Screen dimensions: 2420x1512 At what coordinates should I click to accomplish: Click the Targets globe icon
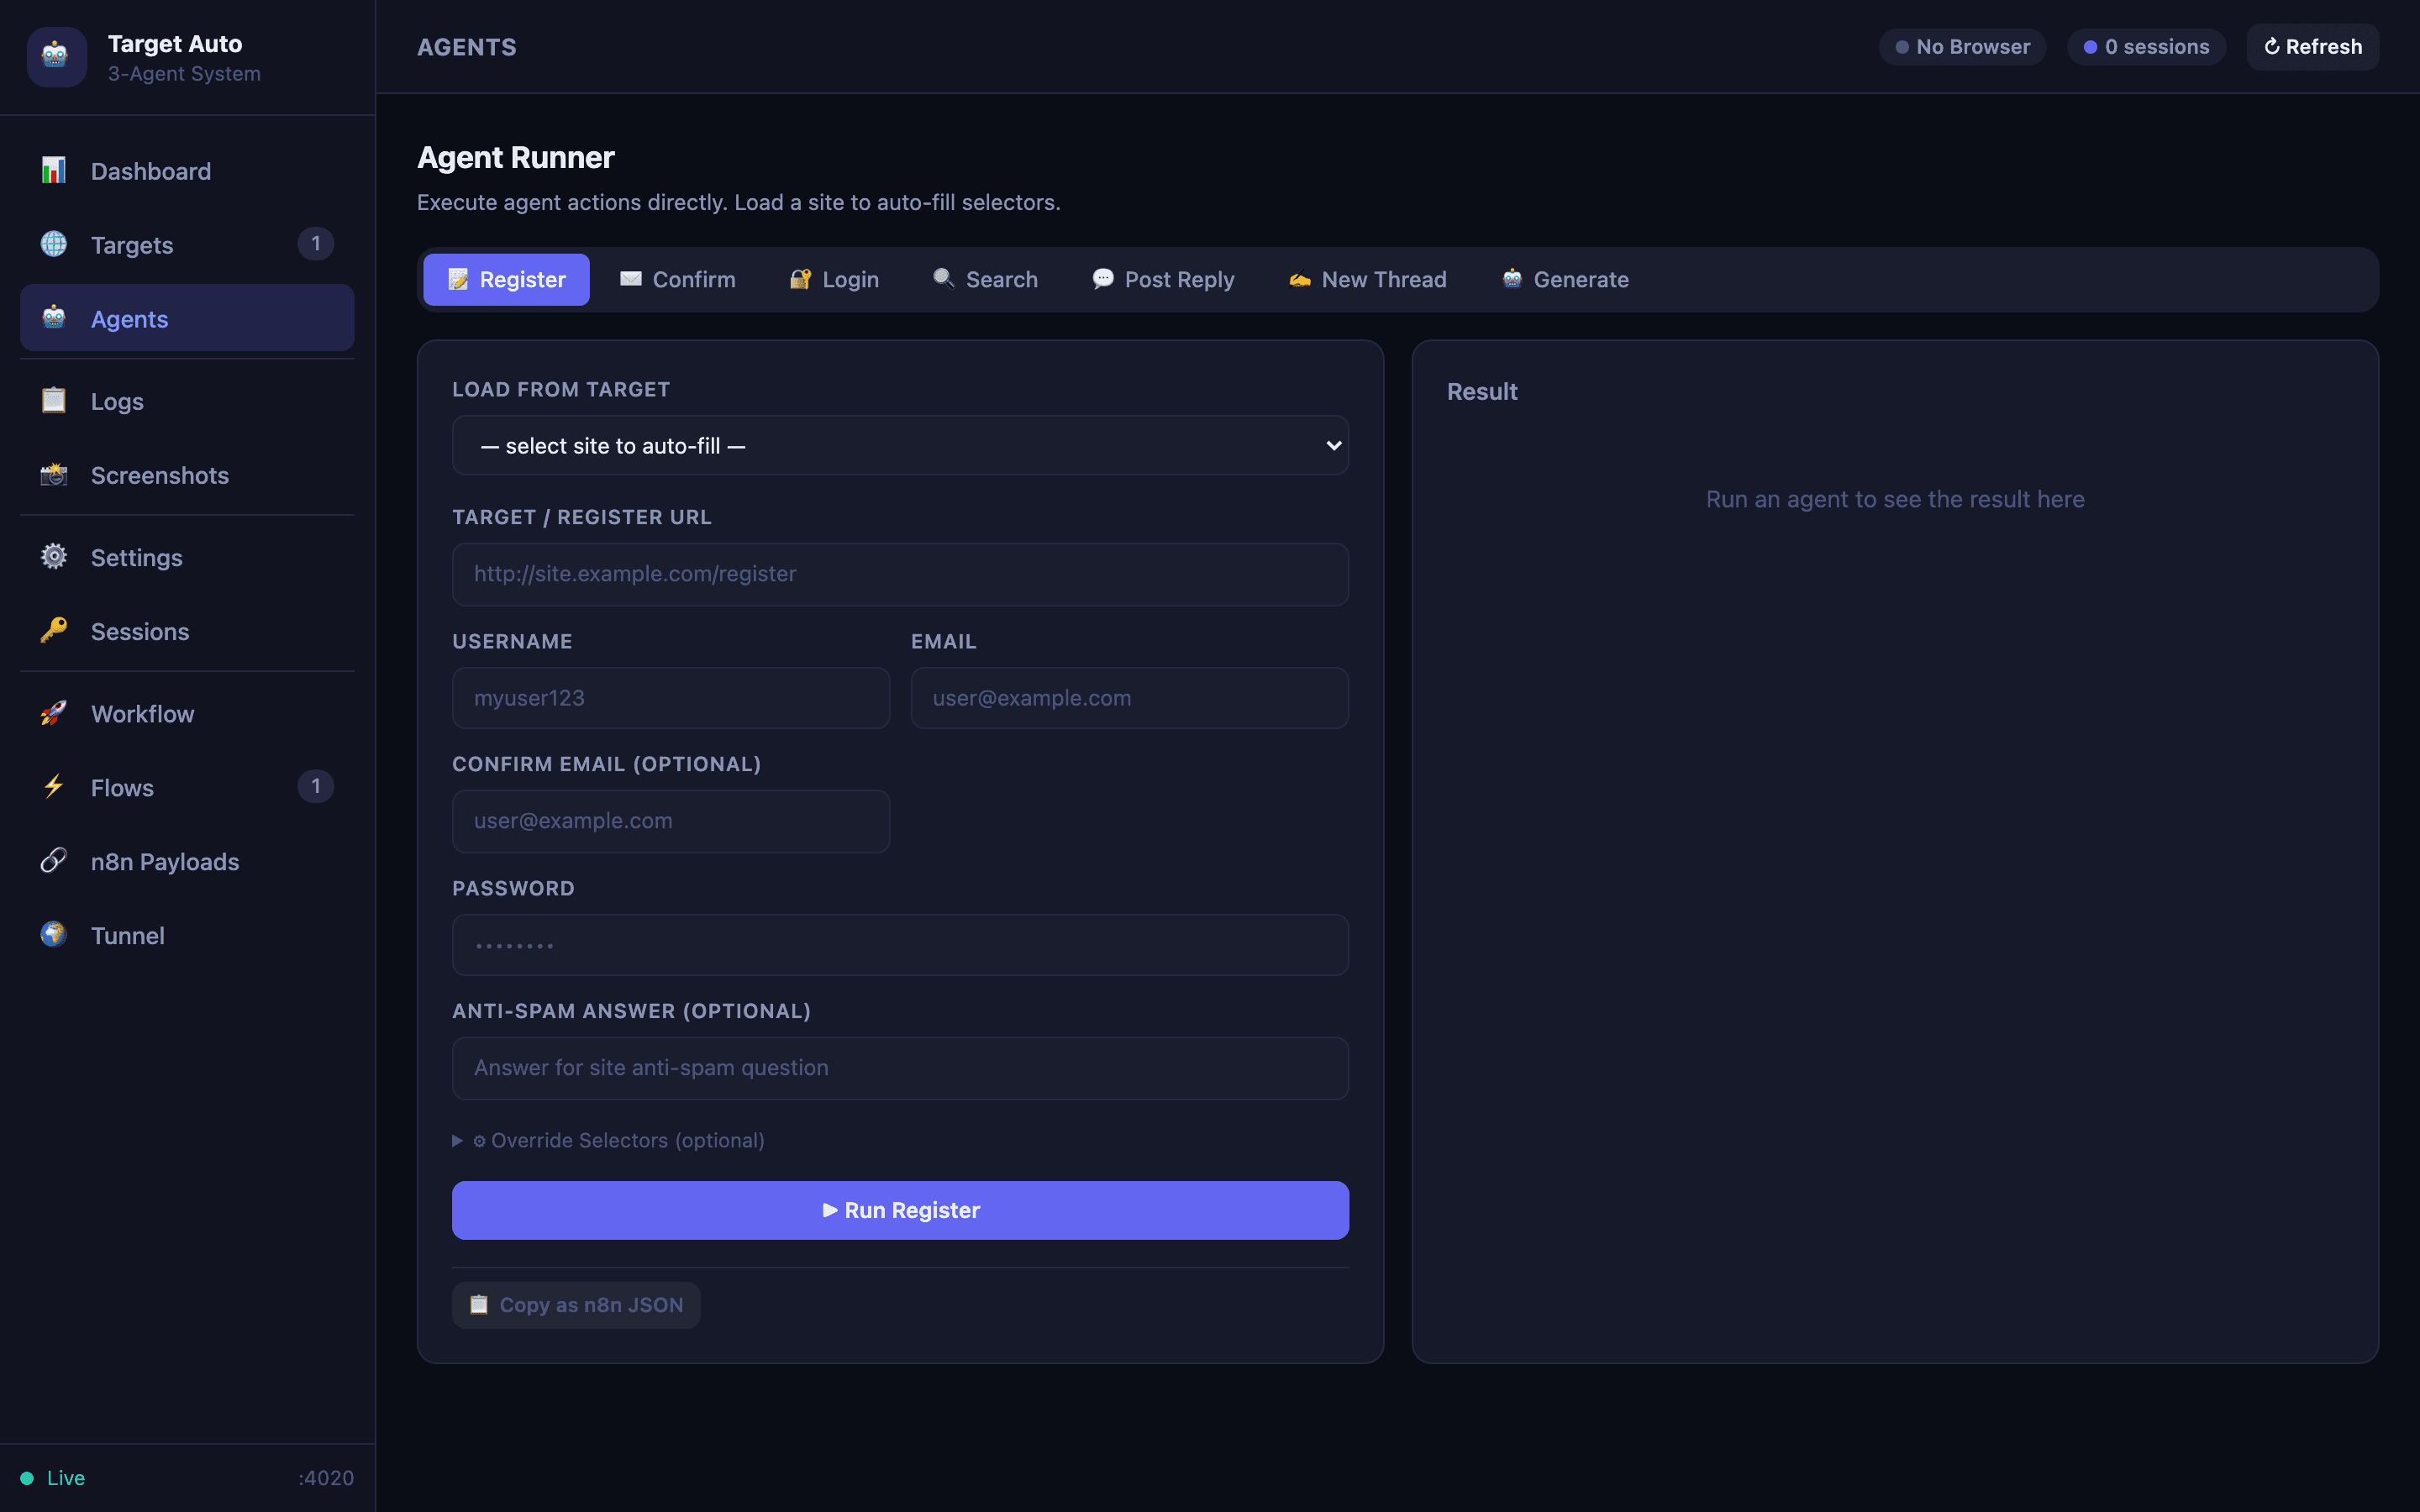click(54, 245)
